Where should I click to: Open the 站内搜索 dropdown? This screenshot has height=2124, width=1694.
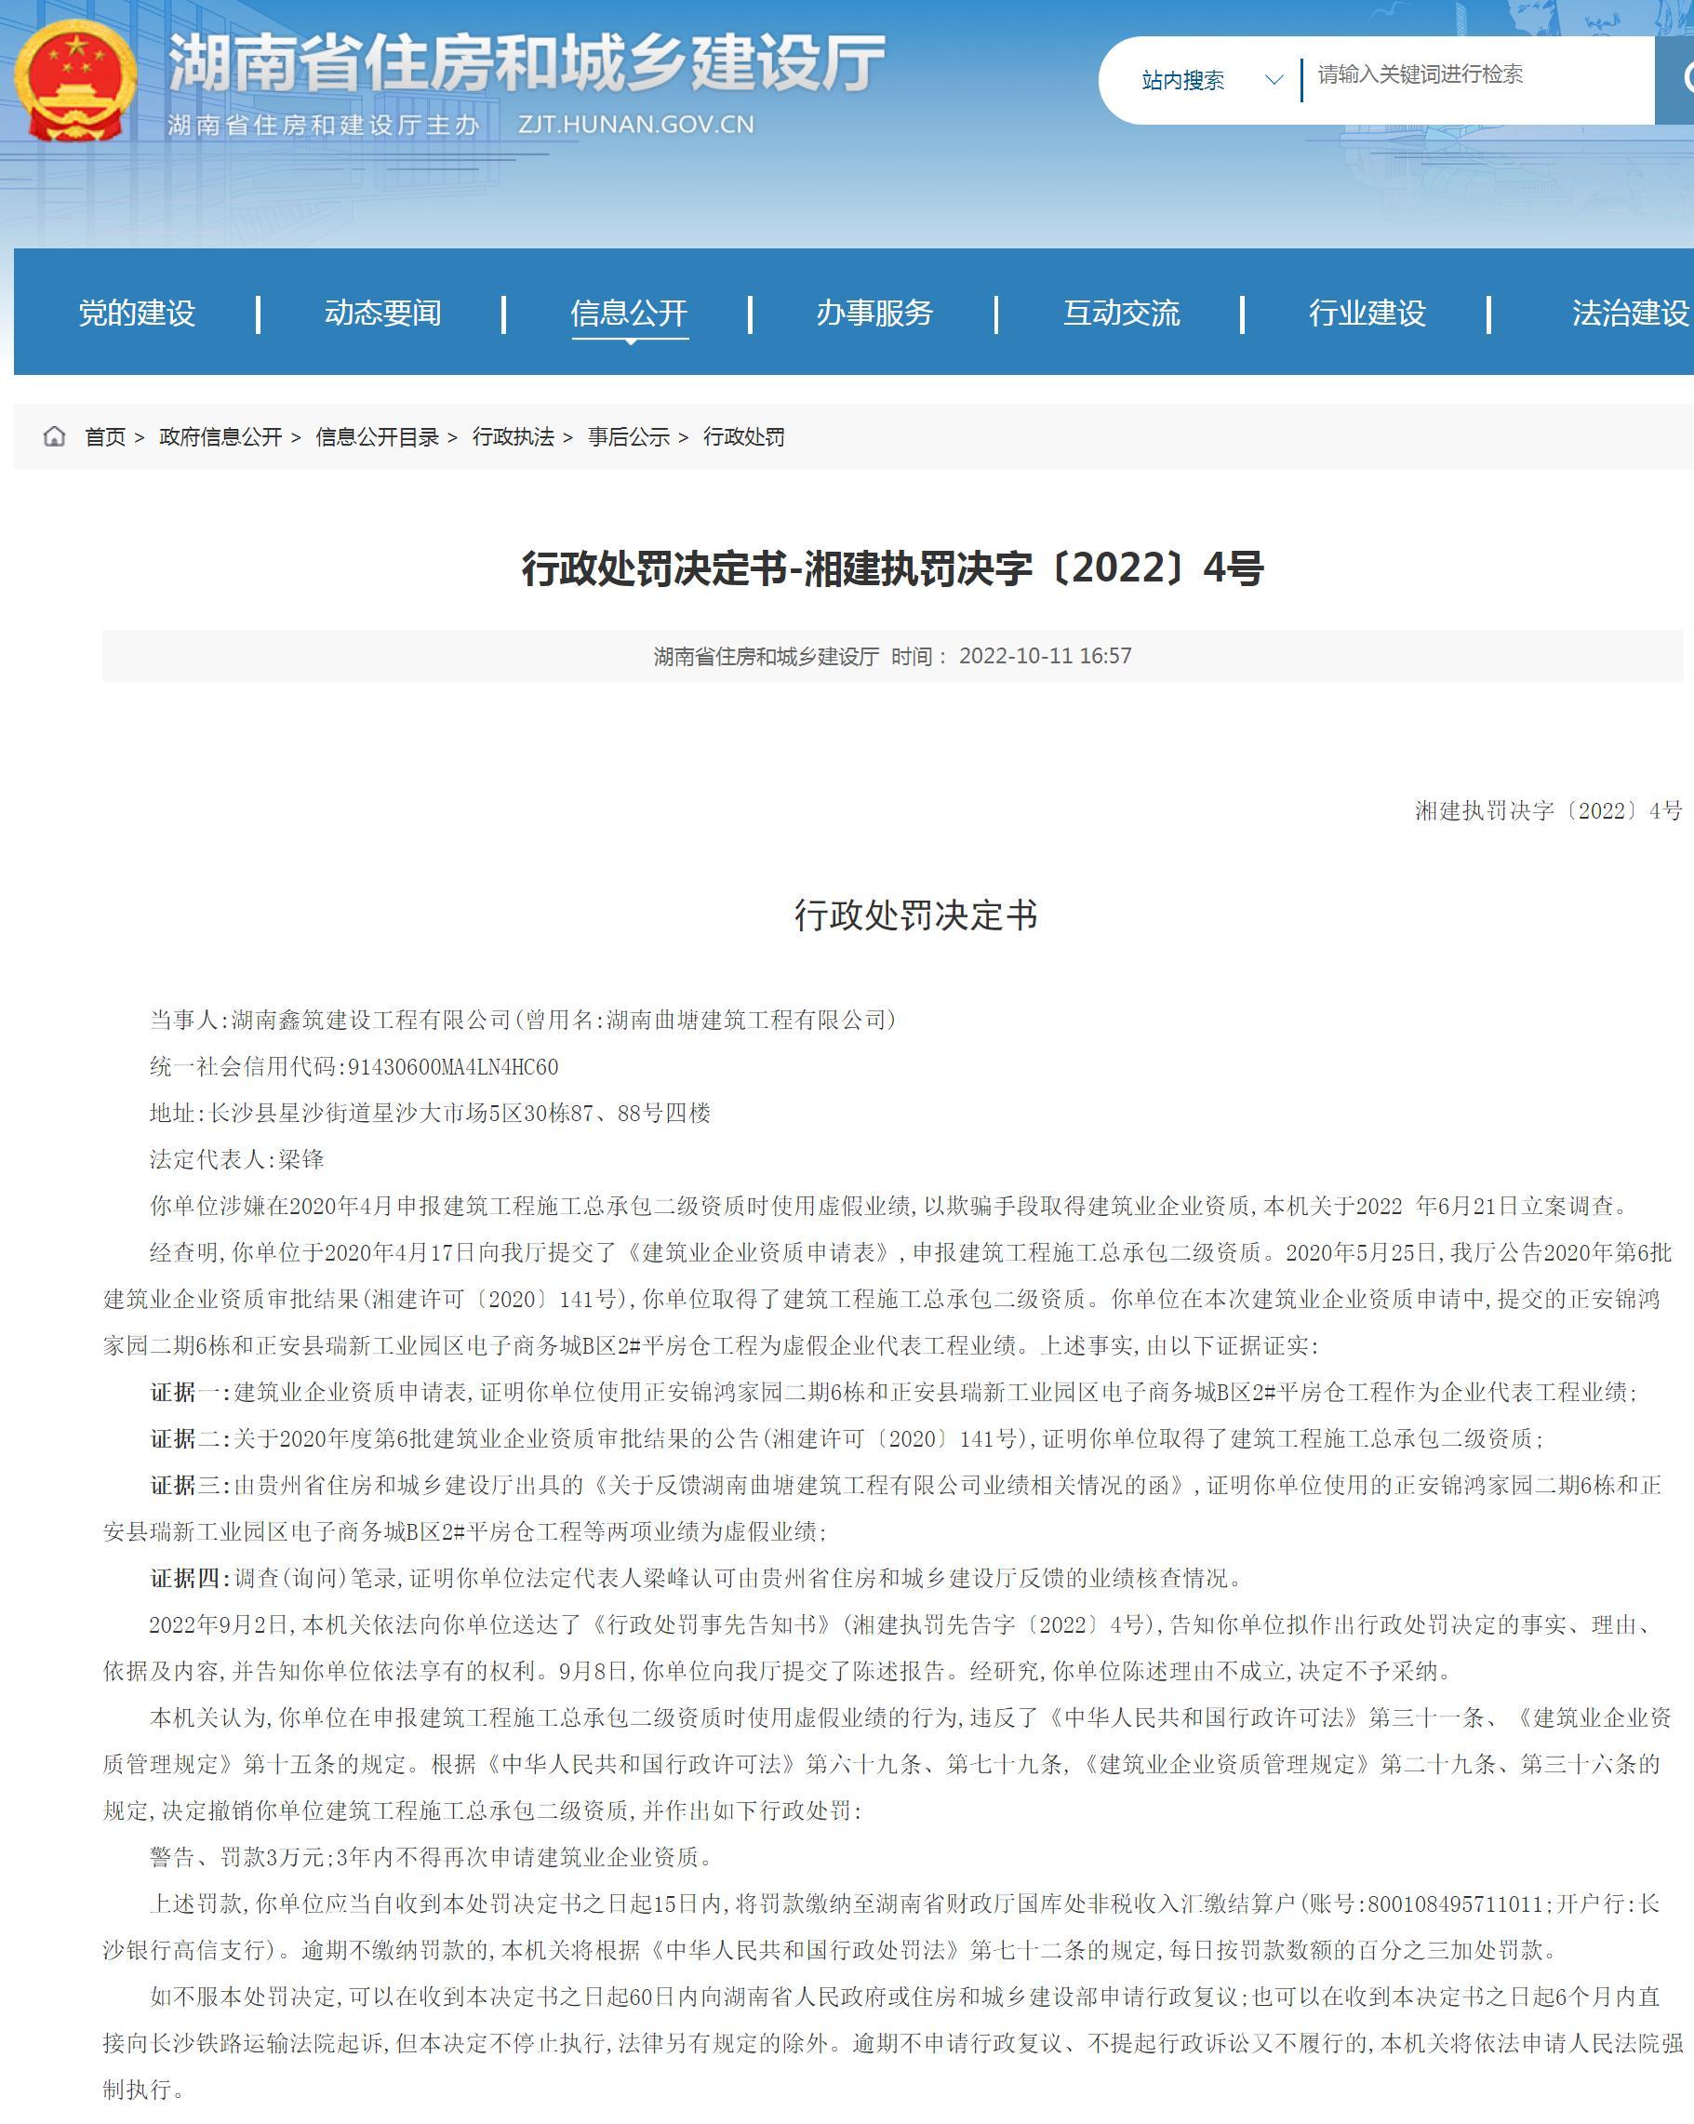1211,80
